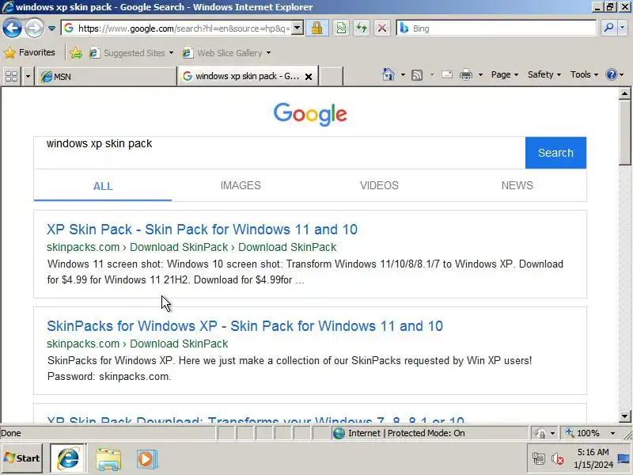Switch to the IMAGES results tab
633x475 pixels.
[x=241, y=185]
